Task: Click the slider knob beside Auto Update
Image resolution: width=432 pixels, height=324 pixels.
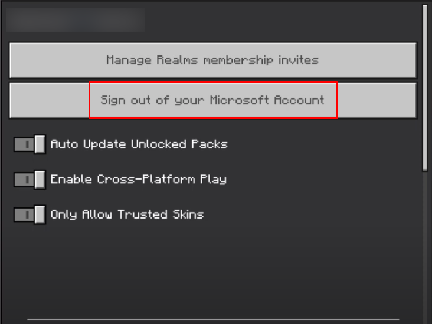Action: [40, 144]
